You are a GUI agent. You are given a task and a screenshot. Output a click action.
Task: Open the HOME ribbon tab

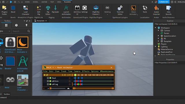click(x=27, y=2)
